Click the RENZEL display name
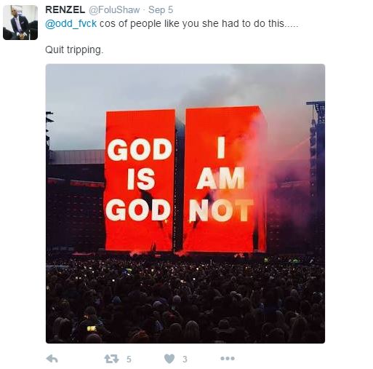 (65, 9)
